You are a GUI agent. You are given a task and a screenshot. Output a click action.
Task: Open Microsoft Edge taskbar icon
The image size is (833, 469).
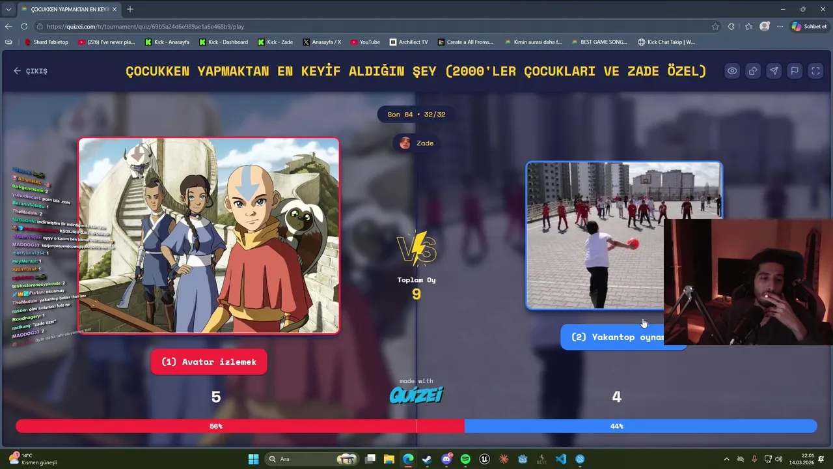click(408, 459)
